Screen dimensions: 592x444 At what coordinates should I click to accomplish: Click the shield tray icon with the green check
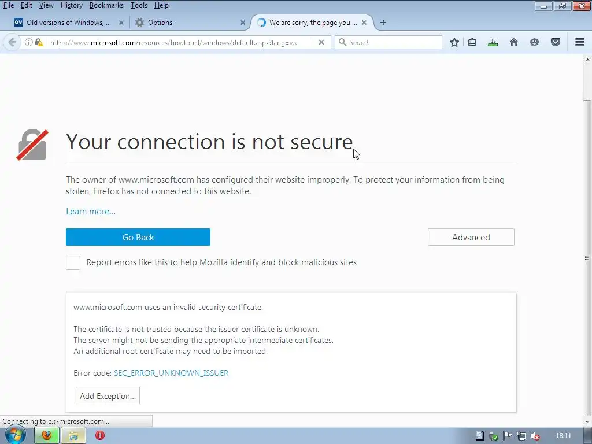tap(494, 436)
